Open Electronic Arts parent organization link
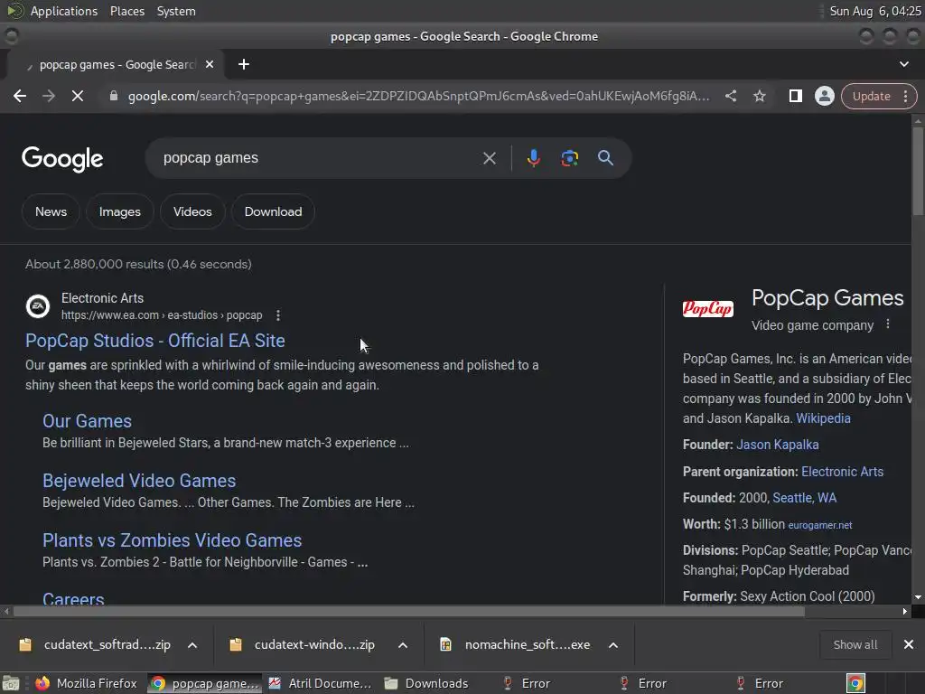This screenshot has width=925, height=694. (843, 472)
